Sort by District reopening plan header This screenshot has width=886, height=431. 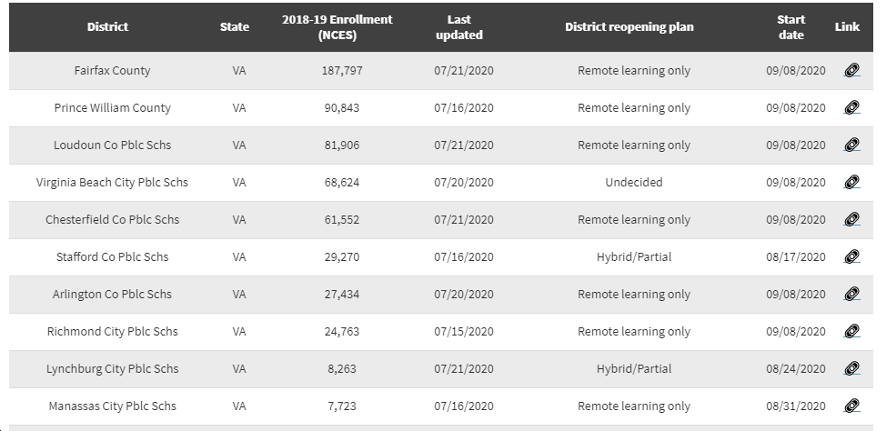click(629, 27)
